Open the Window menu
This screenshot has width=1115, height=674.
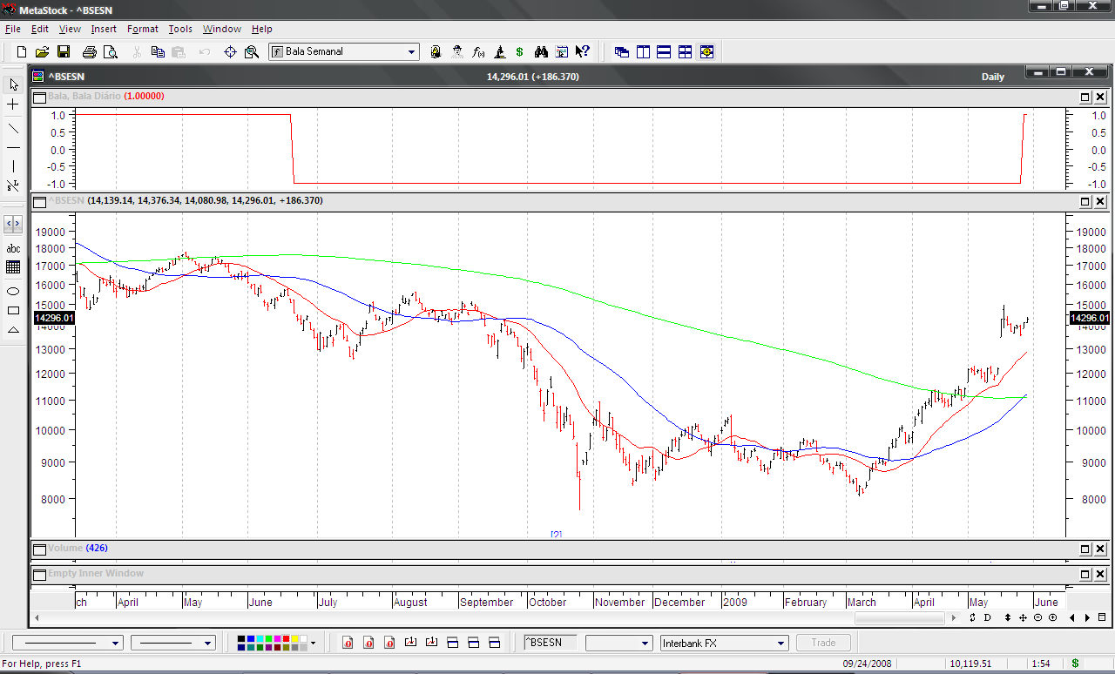(222, 29)
